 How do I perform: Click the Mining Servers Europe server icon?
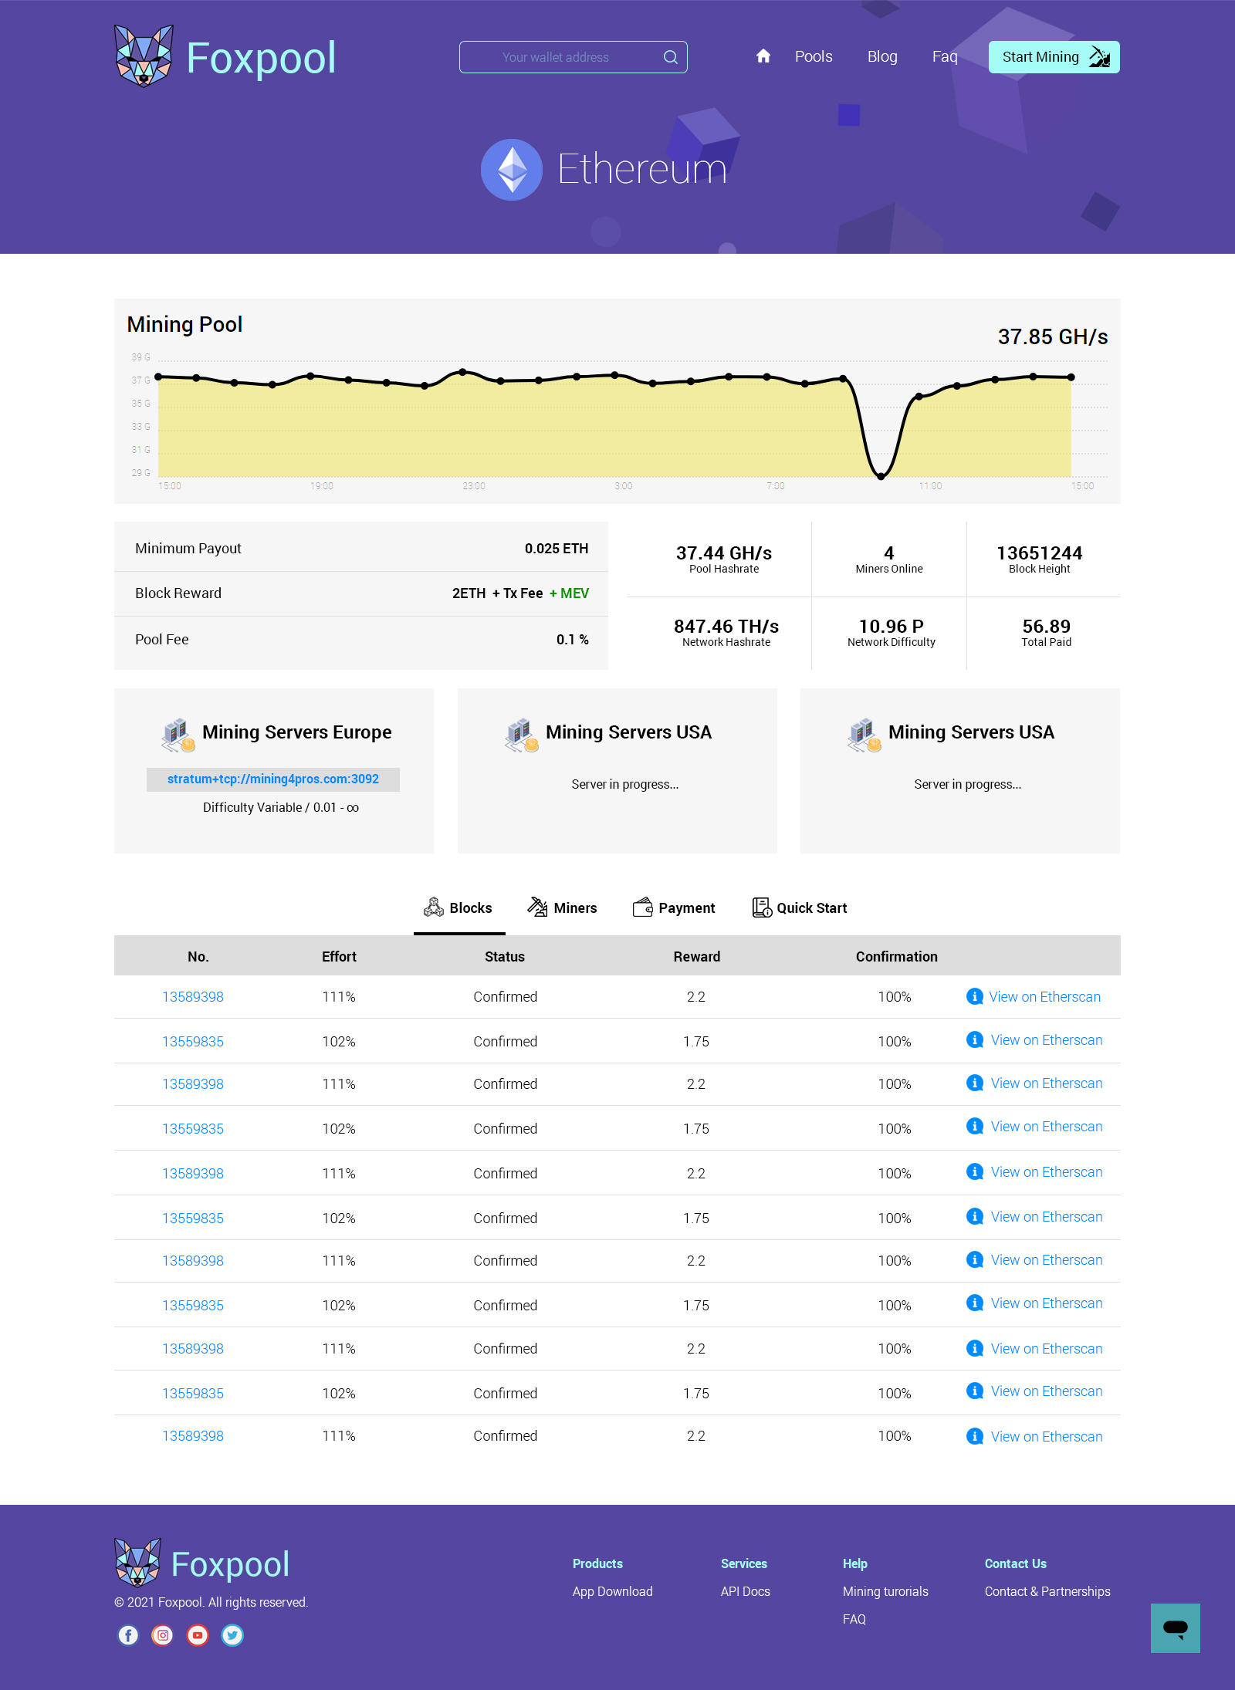coord(178,735)
